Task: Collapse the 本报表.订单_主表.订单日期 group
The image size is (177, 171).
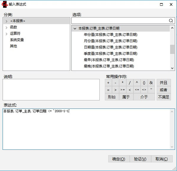Action: (x=75, y=28)
